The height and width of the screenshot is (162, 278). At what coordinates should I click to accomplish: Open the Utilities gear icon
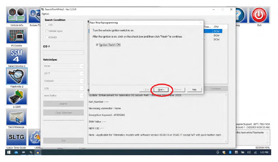35,137
